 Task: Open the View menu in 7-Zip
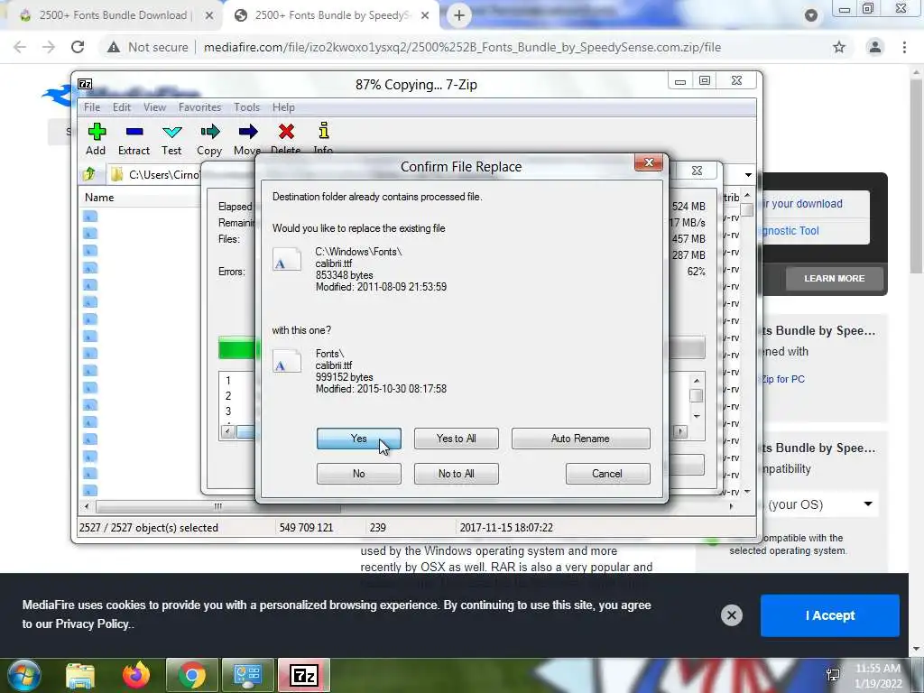pyautogui.click(x=154, y=107)
